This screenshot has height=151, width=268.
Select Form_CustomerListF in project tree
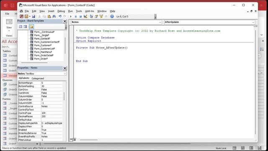[x=44, y=49]
